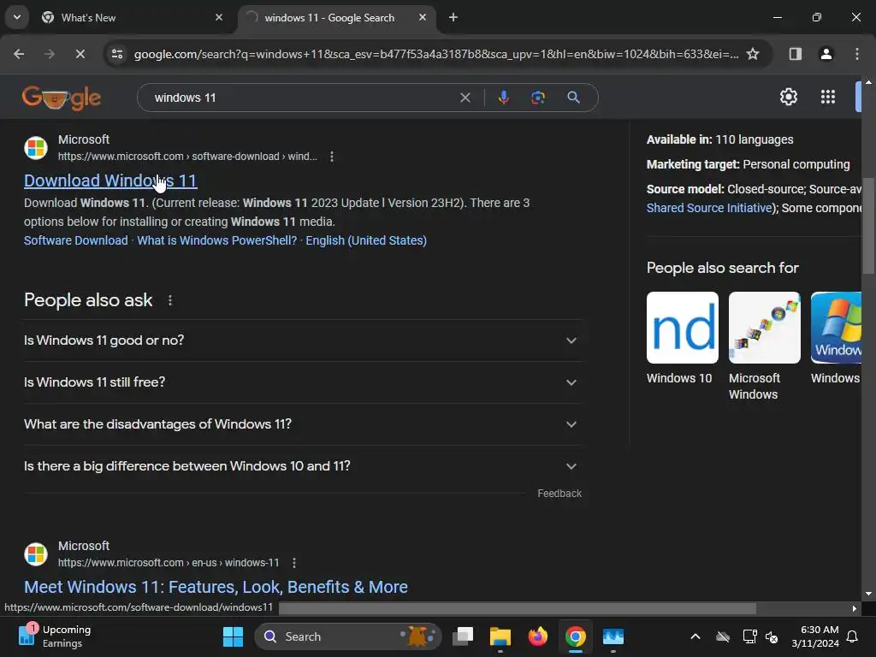
Task: Open the Upcoming Earnings widget
Action: pyautogui.click(x=55, y=636)
